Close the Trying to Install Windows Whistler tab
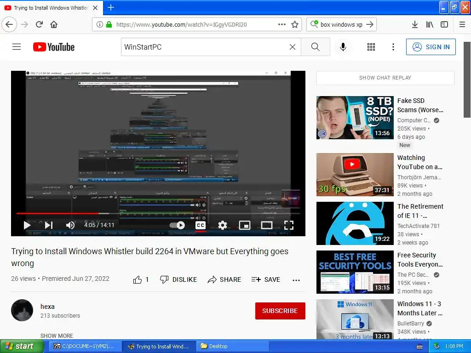 95,7
